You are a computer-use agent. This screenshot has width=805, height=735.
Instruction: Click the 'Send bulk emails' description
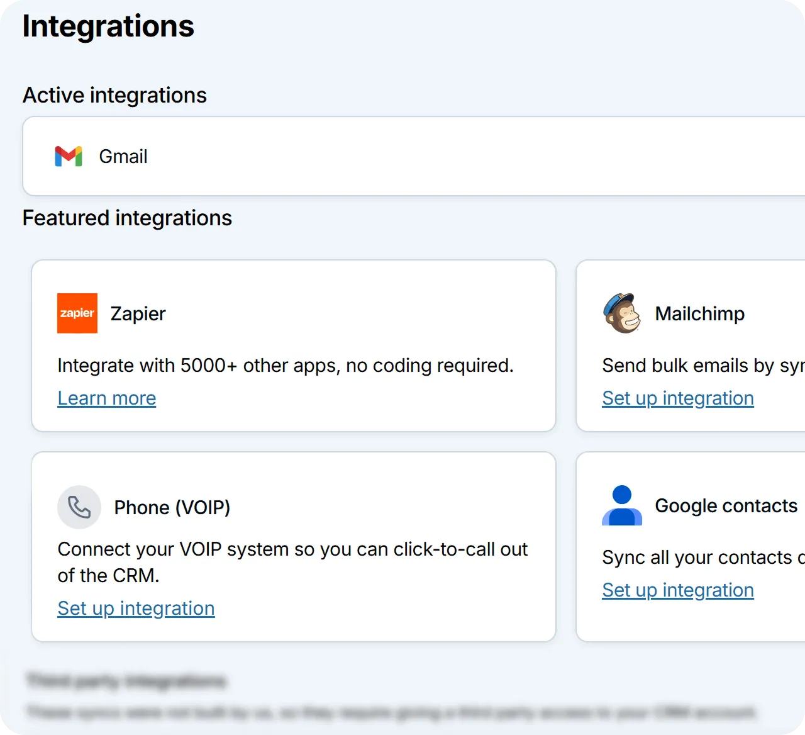click(x=703, y=366)
